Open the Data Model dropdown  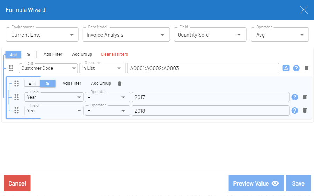pyautogui.click(x=125, y=35)
